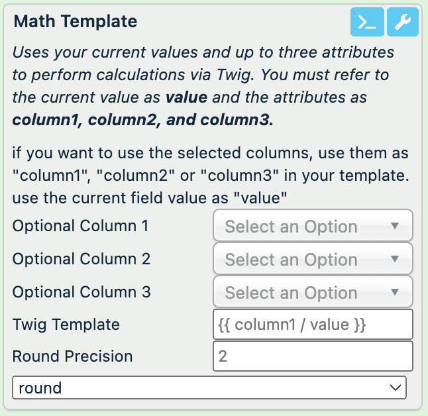Screen dimensions: 428x416
Task: Click the bold italic word value
Action: click(x=186, y=97)
